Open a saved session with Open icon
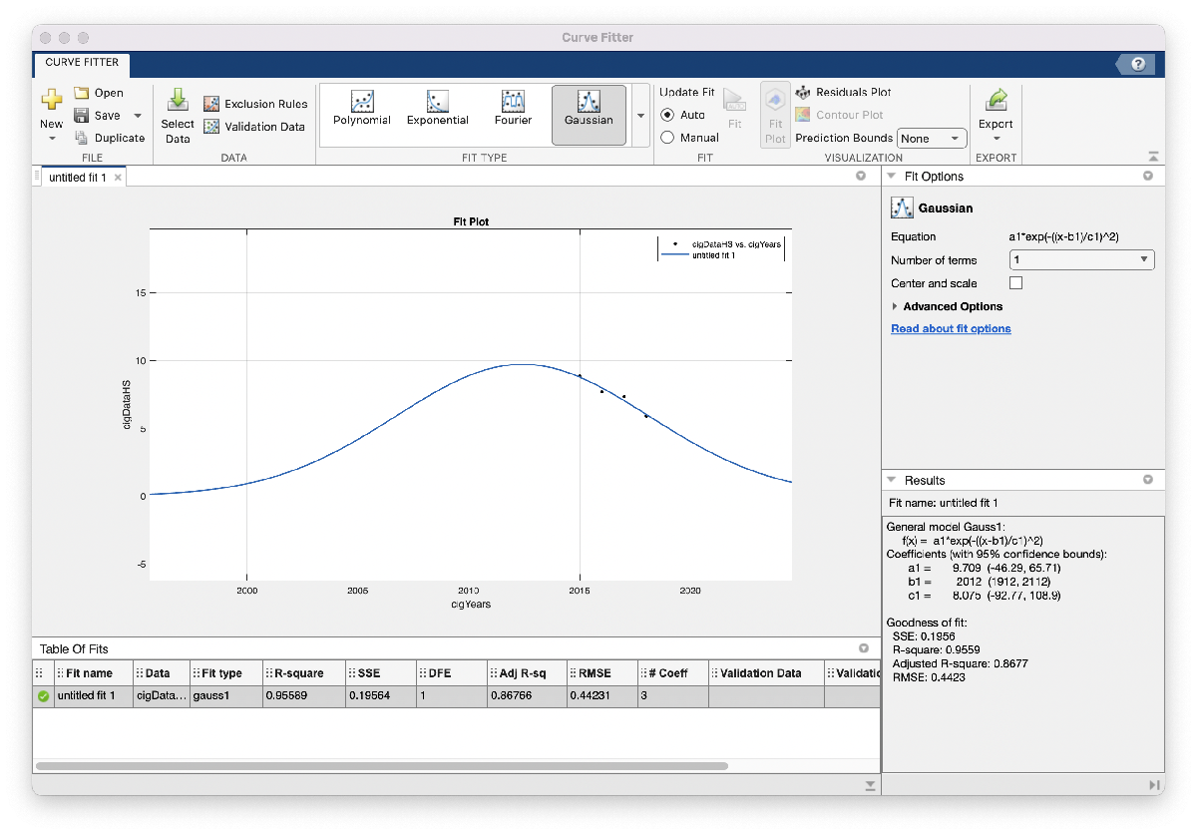This screenshot has width=1197, height=835. point(83,93)
